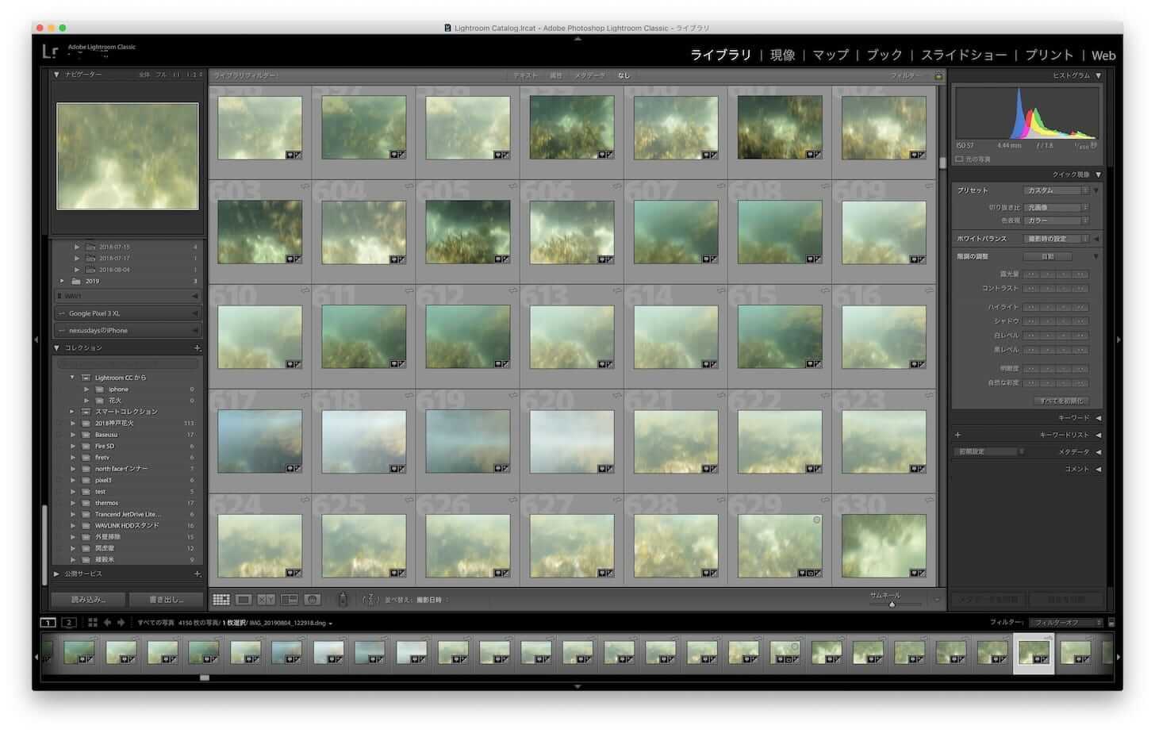Screen dimensions: 1155x733
Task: Select the Painter spray can tool
Action: click(x=343, y=599)
